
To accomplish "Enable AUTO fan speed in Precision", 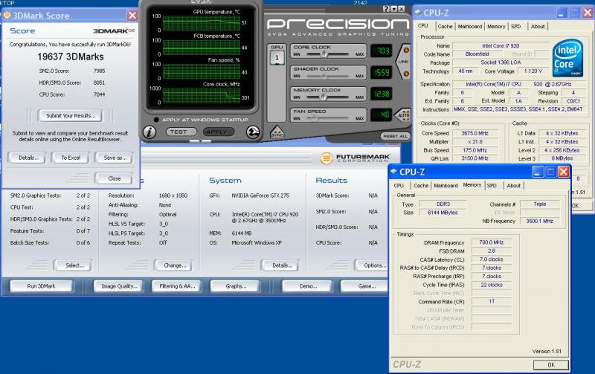I will coord(404,115).
